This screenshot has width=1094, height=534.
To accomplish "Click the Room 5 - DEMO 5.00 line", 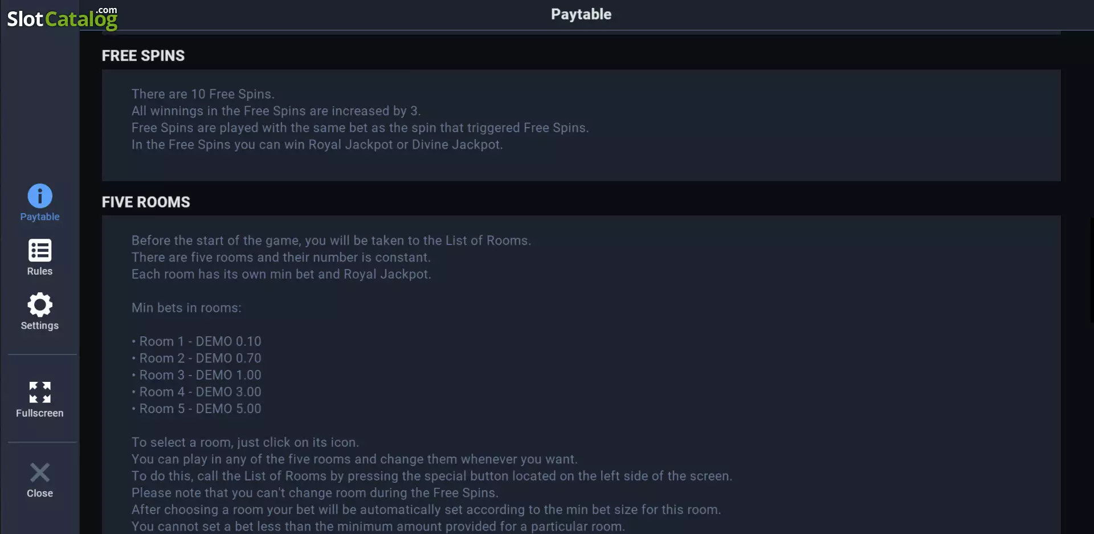I will tap(197, 409).
